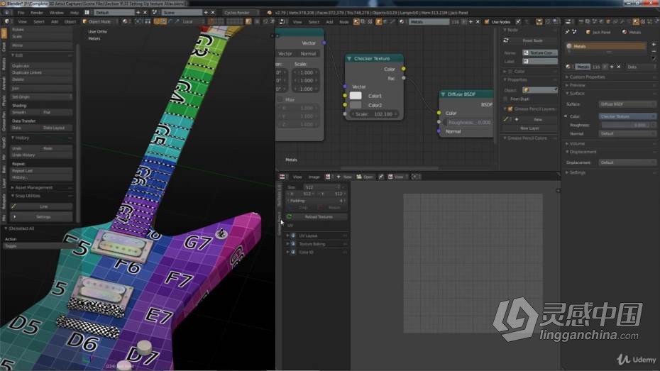Toggle the From Dupli checkbox

[x=505, y=99]
